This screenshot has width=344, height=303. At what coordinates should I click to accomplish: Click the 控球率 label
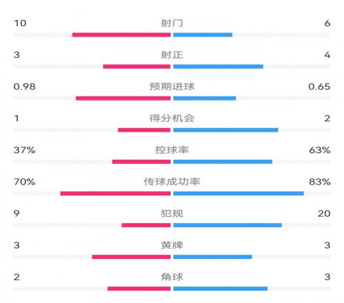172,150
